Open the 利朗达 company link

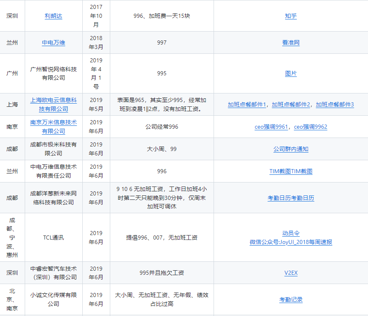click(x=53, y=16)
